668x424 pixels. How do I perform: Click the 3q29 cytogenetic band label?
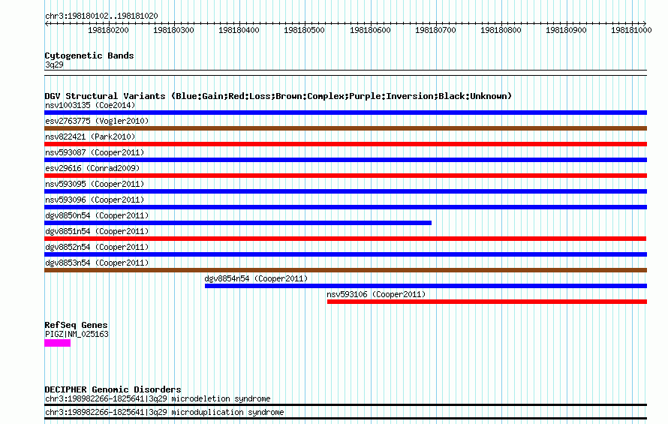click(54, 65)
